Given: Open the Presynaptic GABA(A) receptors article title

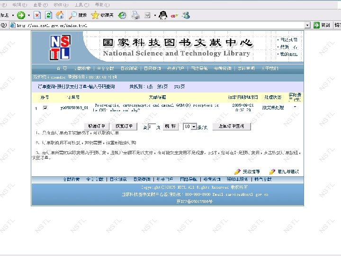Looking at the screenshot, I should tap(156, 108).
